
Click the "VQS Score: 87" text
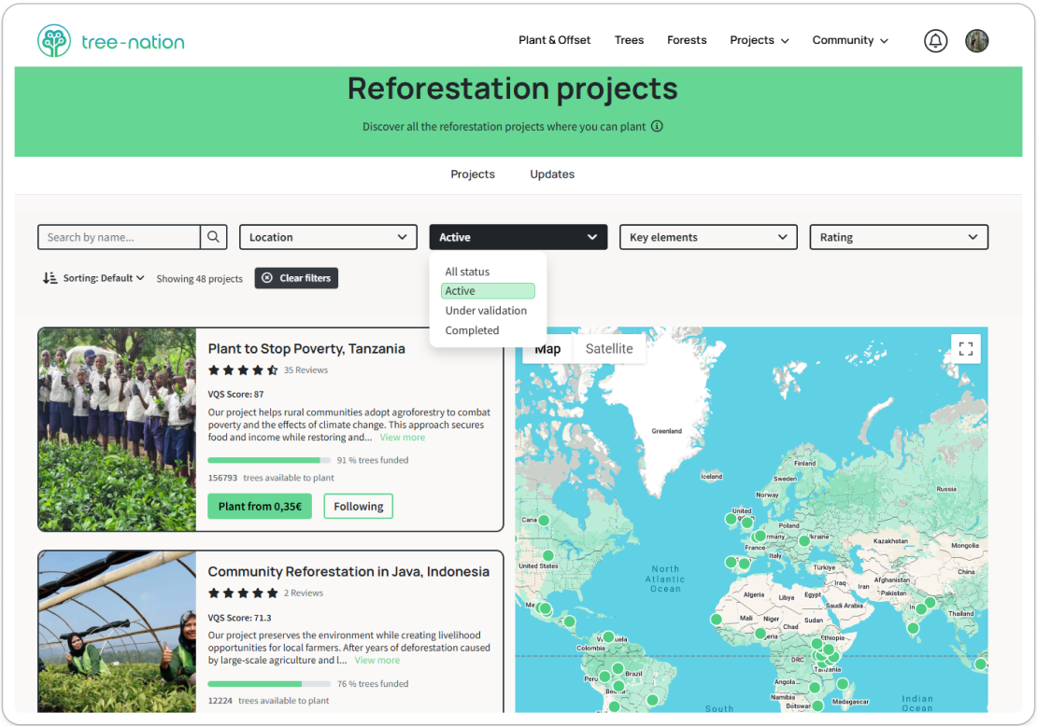point(235,395)
